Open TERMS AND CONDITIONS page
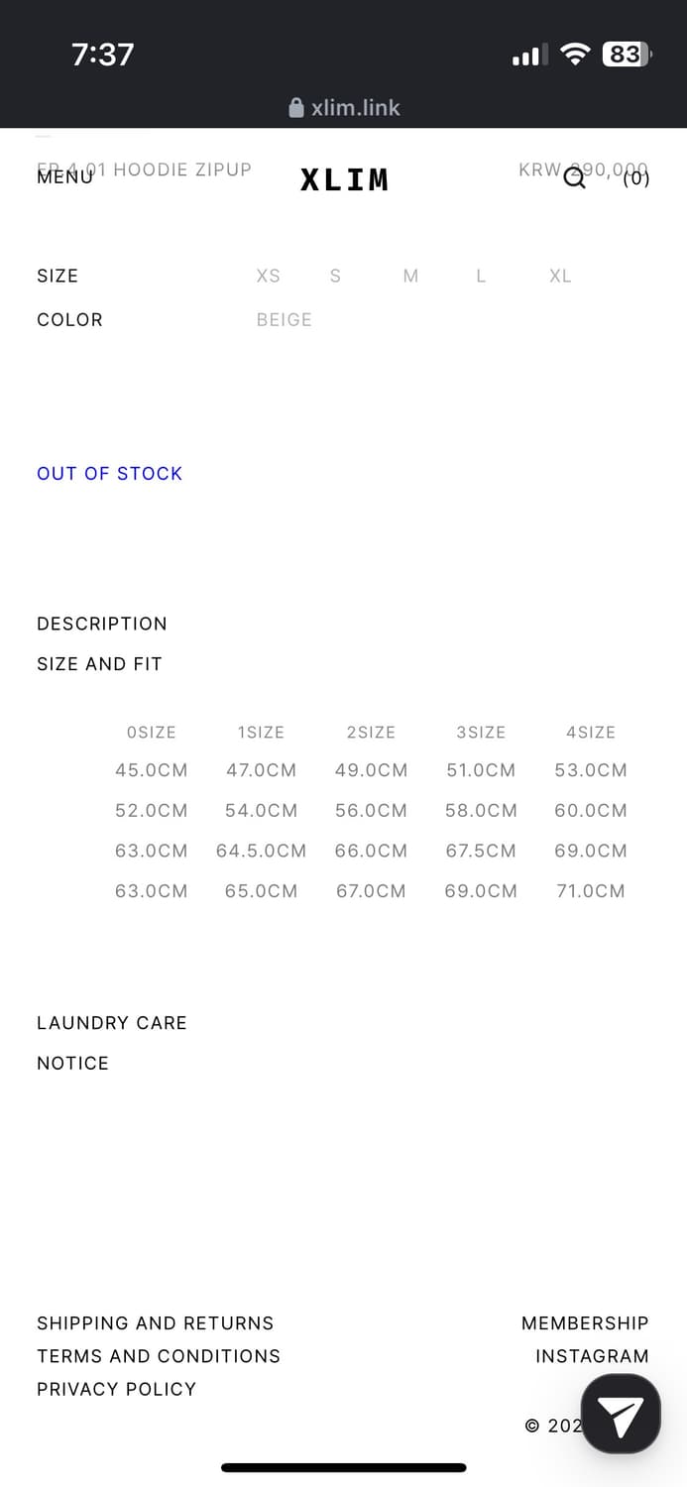Viewport: 687px width, 1487px height. tap(159, 1356)
